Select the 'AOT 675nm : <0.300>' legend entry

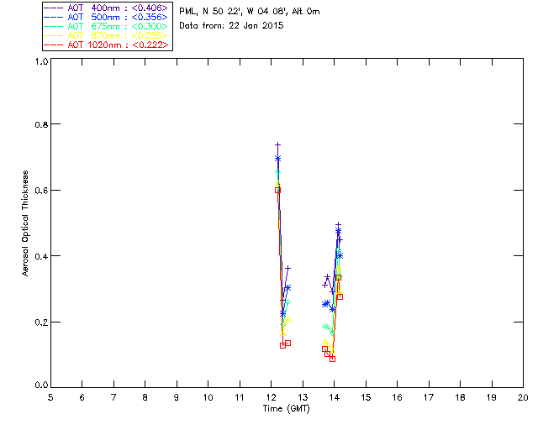point(107,26)
